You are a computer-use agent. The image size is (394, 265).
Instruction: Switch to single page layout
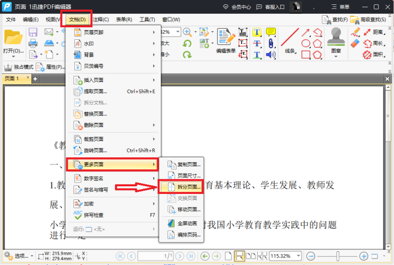coord(228,256)
